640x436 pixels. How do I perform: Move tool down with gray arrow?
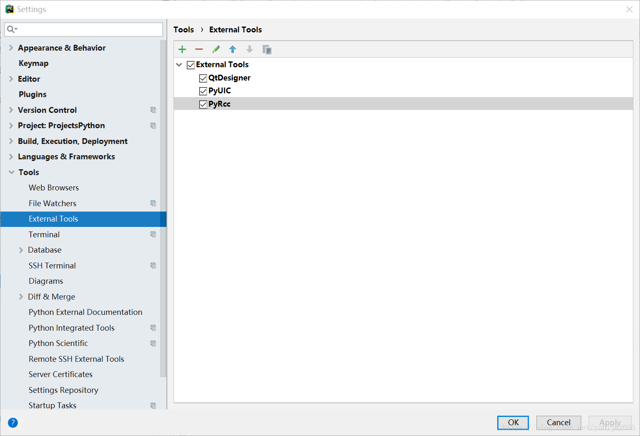pyautogui.click(x=249, y=49)
